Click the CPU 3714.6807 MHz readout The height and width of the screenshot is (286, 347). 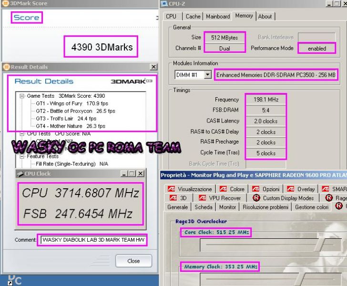click(x=81, y=193)
